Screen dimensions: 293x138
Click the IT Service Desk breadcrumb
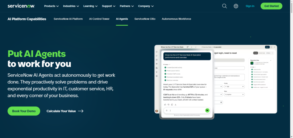[x=207, y=47]
